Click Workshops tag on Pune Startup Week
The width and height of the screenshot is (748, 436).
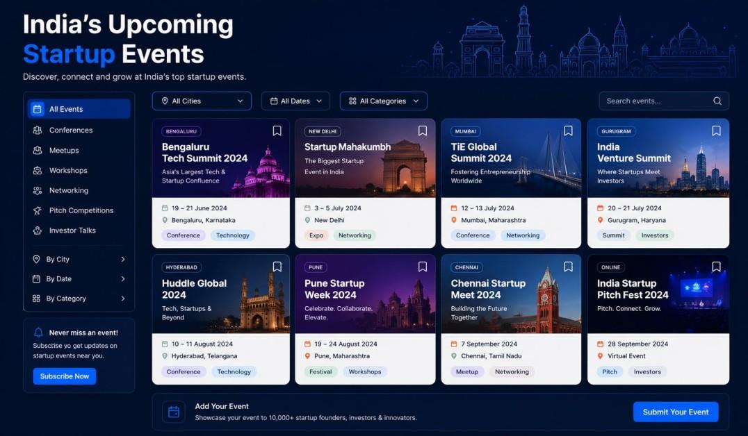pos(365,371)
